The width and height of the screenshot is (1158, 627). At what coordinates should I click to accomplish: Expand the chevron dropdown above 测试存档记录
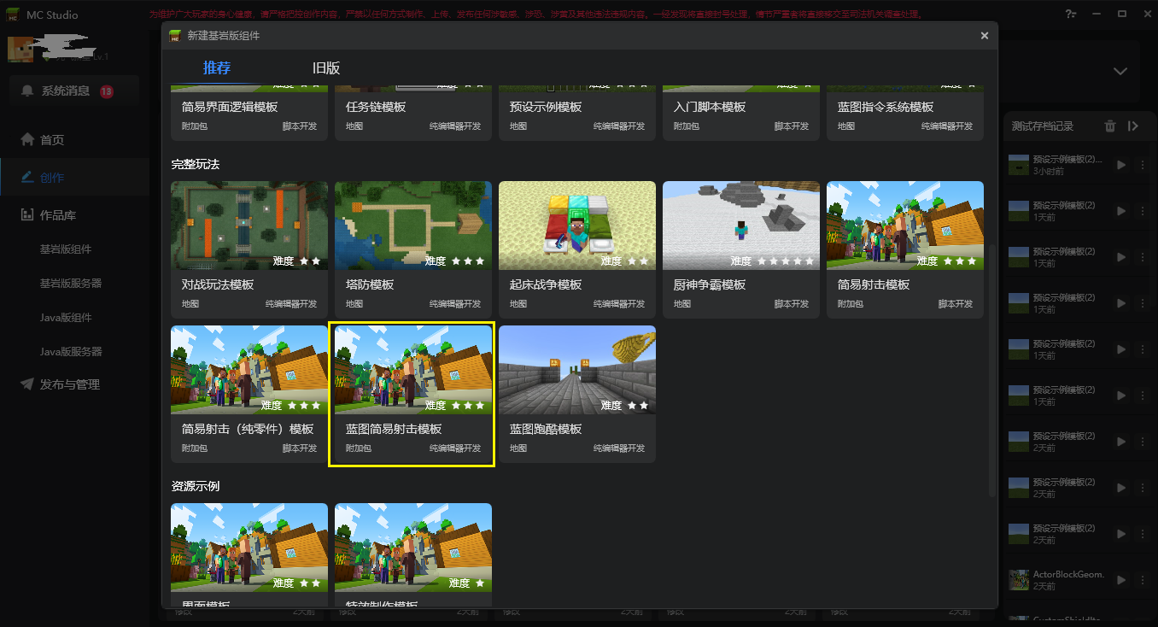click(1120, 71)
